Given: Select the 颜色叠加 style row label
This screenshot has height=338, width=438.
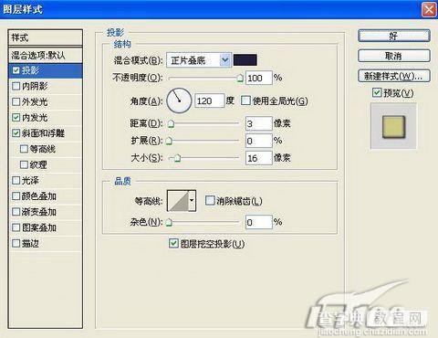Looking at the screenshot, I should pos(39,196).
